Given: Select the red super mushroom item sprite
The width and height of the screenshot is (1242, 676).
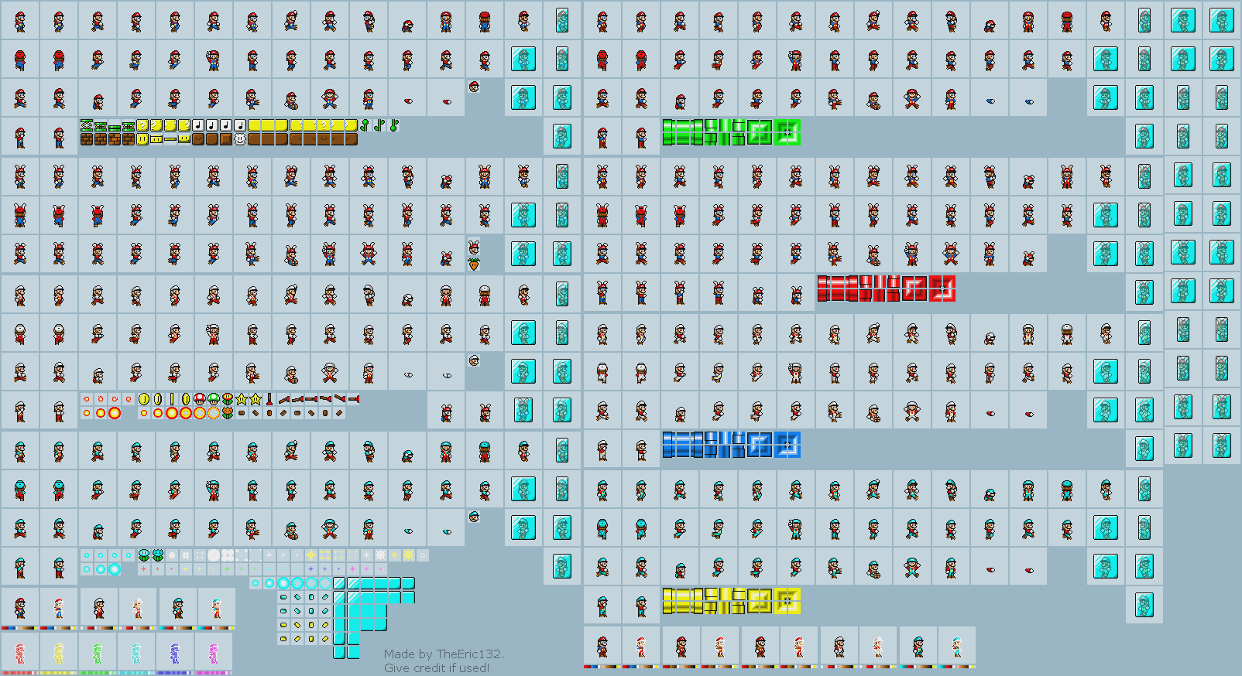Looking at the screenshot, I should (200, 399).
